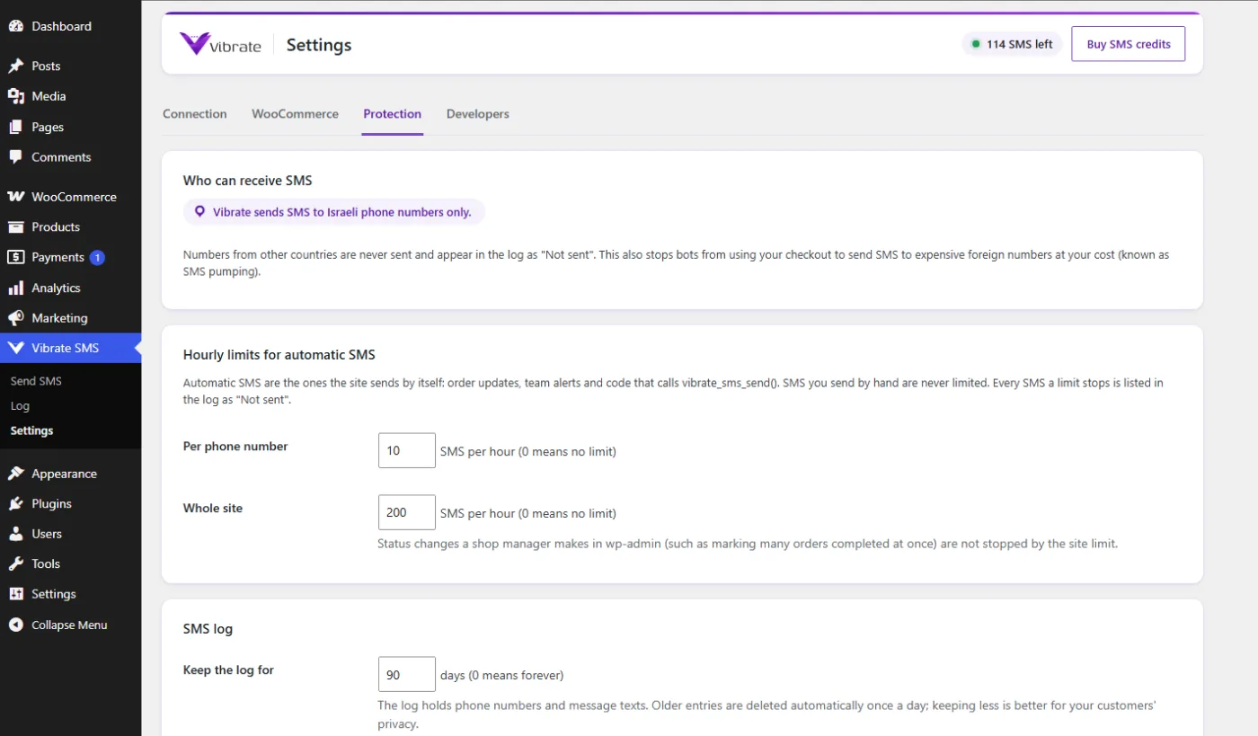Click the 'Keep the log for' label

(228, 670)
